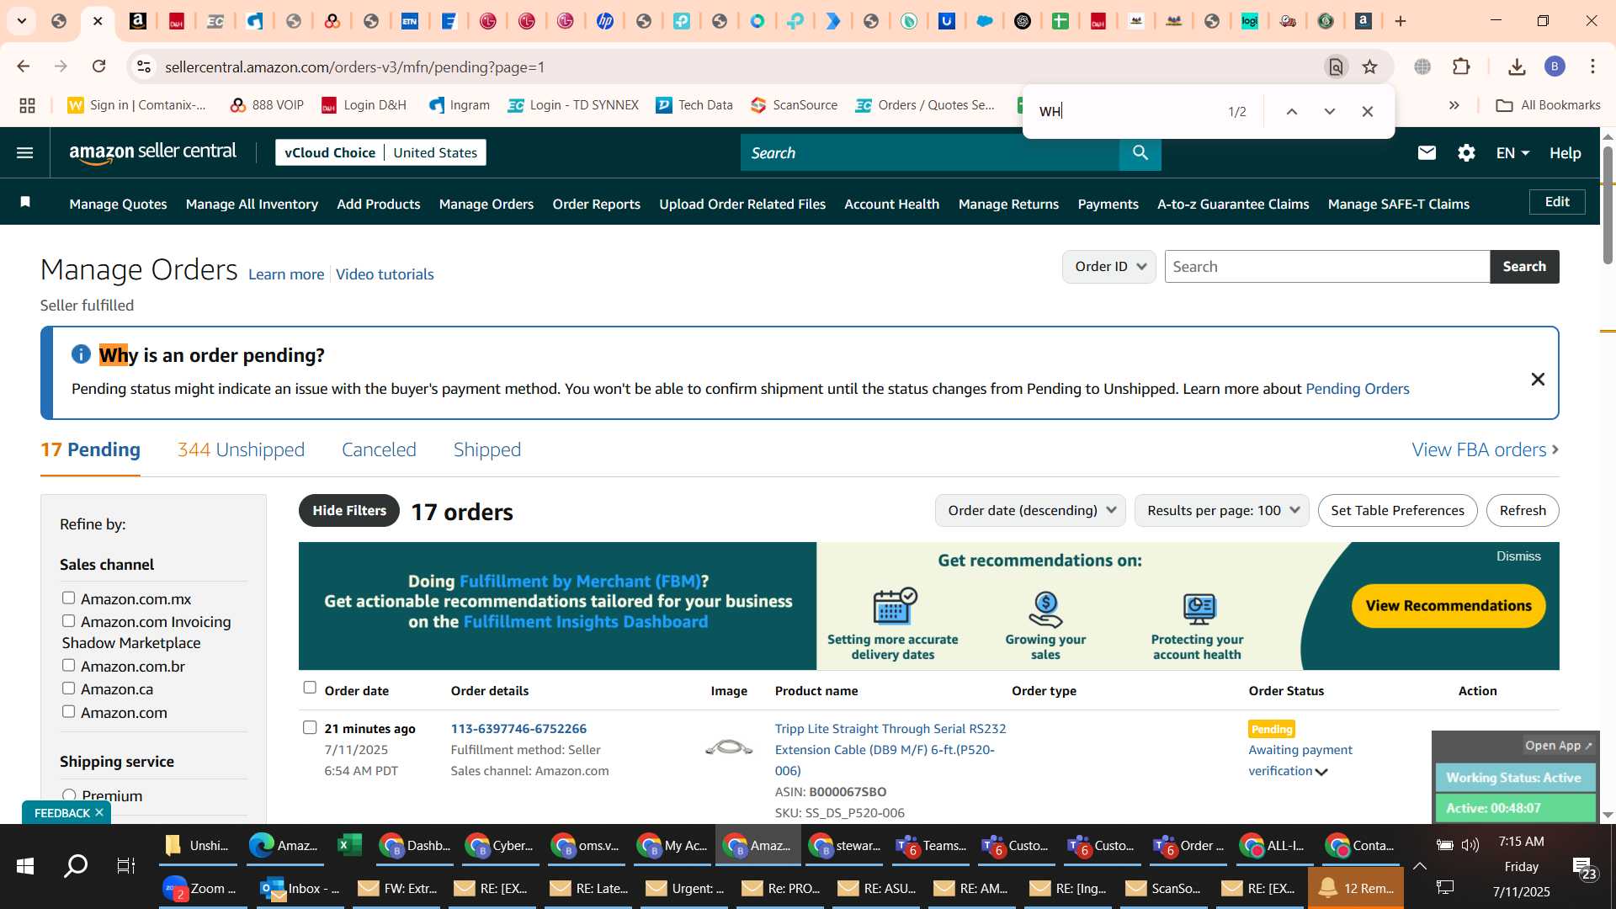The height and width of the screenshot is (909, 1616).
Task: Open the Pending Orders help link
Action: (1357, 389)
